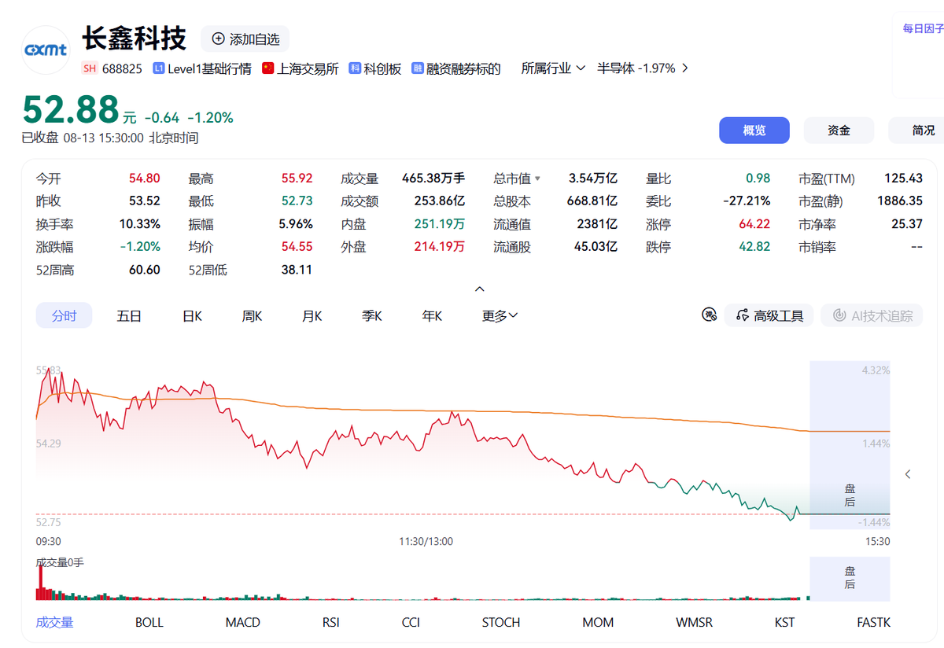
Task: Click the L1 Level1基础行情 badge icon
Action: [x=158, y=68]
